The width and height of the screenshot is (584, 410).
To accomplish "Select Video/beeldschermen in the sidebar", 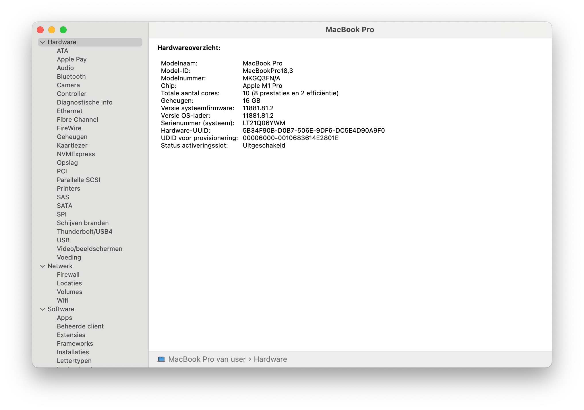I will pos(89,249).
